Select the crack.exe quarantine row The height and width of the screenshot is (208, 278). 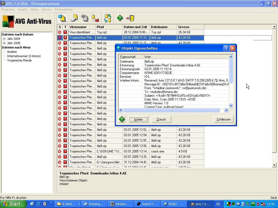(131, 151)
